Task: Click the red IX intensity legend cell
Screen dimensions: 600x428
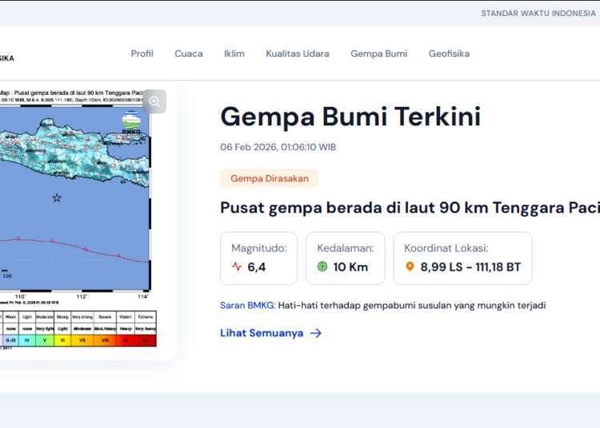Action: coord(126,340)
